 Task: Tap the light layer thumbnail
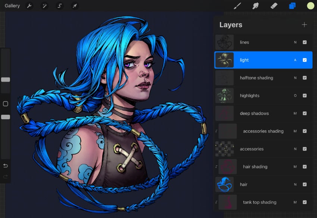(x=225, y=60)
